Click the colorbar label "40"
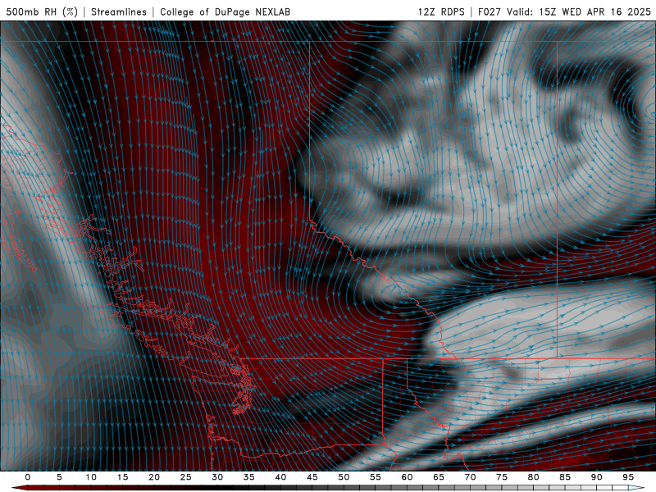Image resolution: width=656 pixels, height=492 pixels. [280, 477]
